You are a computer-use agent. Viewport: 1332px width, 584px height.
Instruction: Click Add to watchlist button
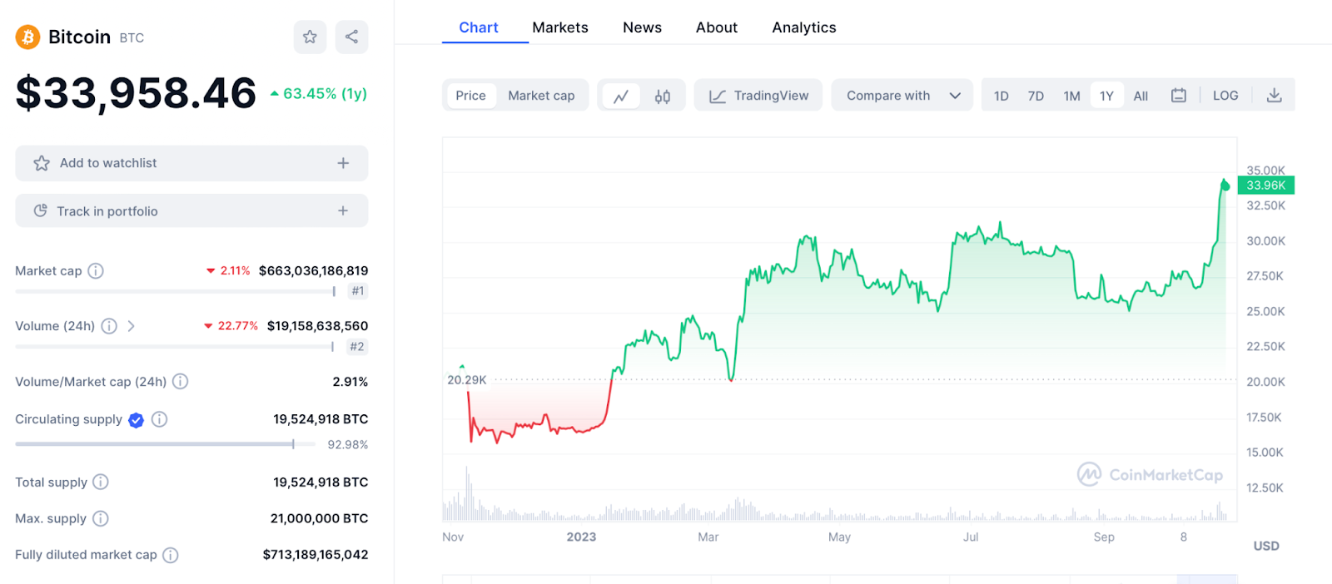(191, 163)
